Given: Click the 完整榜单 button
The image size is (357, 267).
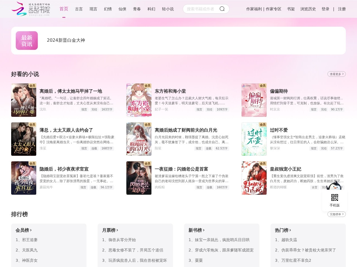Looking at the screenshot, I should [x=337, y=214].
